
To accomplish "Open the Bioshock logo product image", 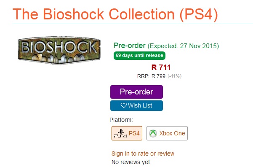I will (59, 51).
